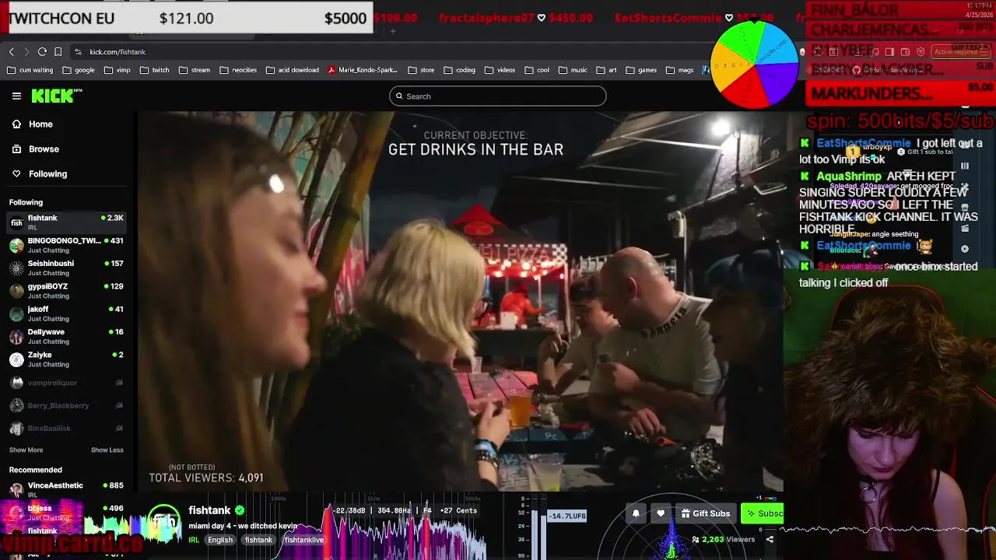The image size is (996, 560).
Task: Click the IRL category link
Action: coord(193,540)
